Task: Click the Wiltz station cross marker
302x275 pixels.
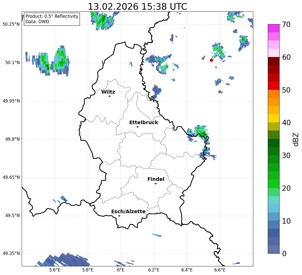Action: coord(110,96)
